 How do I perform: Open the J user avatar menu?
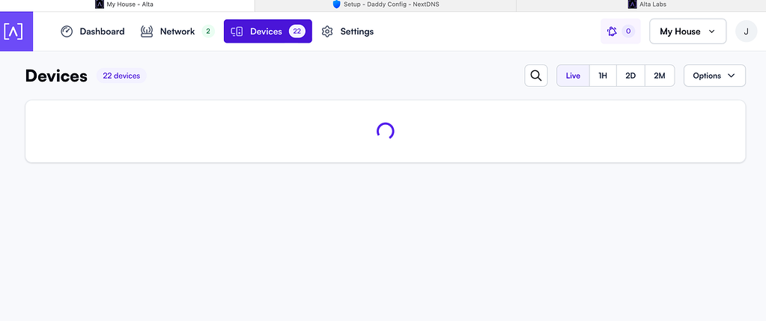746,31
